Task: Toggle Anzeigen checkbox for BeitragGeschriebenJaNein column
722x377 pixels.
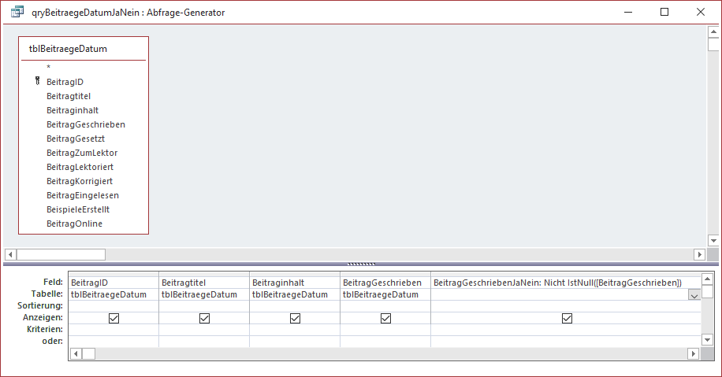Action: point(566,318)
